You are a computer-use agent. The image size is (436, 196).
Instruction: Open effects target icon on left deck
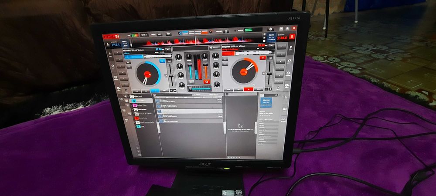click(116, 78)
